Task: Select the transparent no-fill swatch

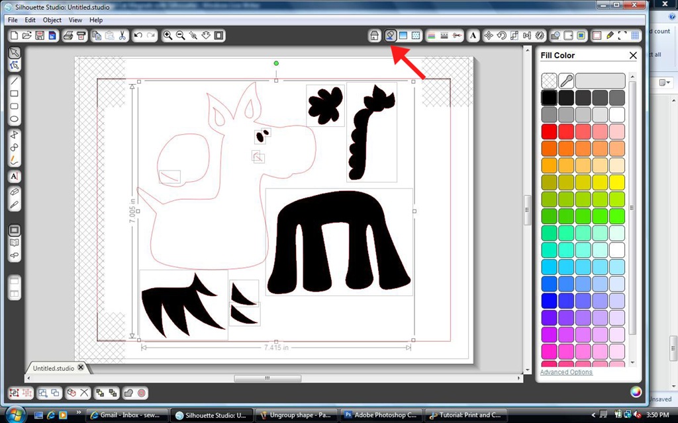Action: point(549,81)
